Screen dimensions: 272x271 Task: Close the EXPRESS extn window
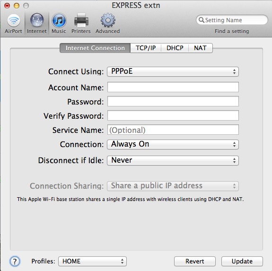tap(7, 6)
